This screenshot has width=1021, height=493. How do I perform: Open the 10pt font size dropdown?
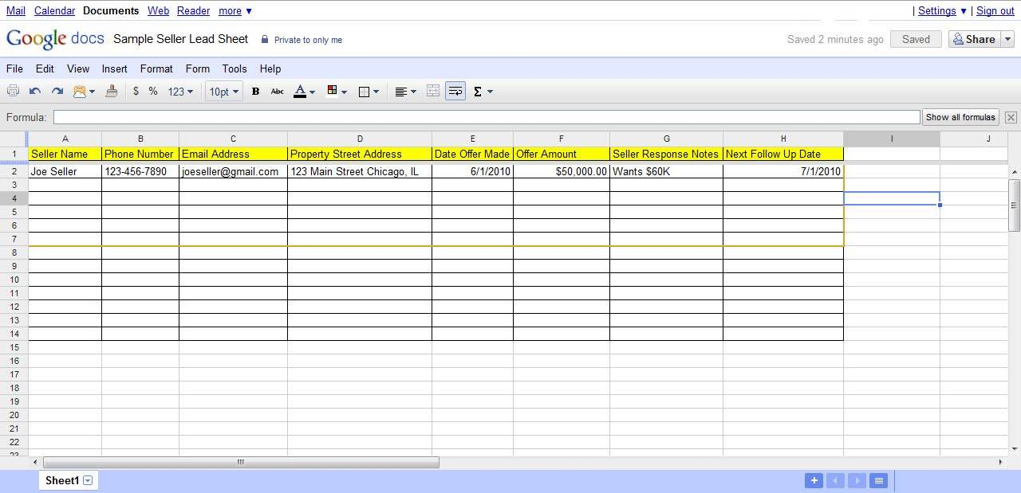pos(223,92)
